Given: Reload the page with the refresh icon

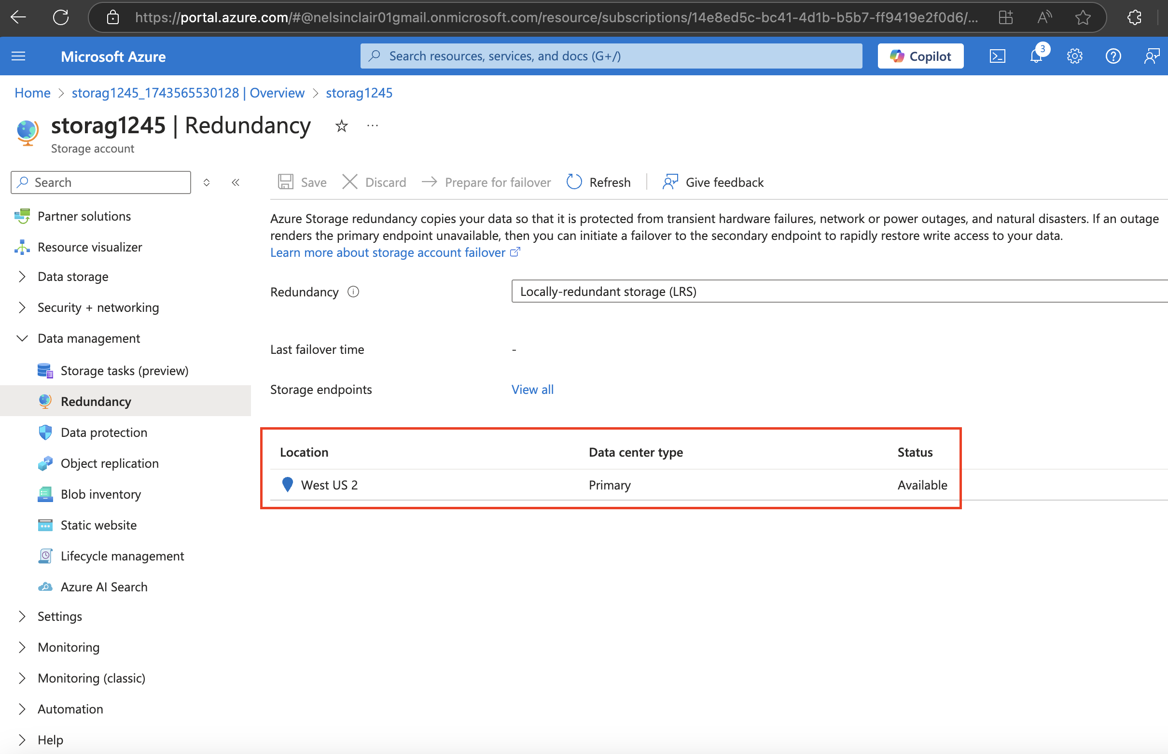Looking at the screenshot, I should [61, 17].
